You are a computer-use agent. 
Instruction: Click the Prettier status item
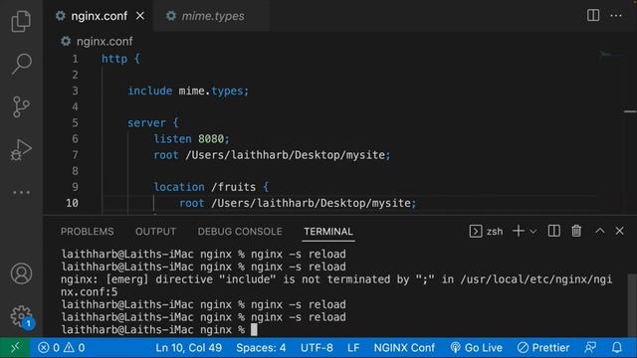coord(543,348)
